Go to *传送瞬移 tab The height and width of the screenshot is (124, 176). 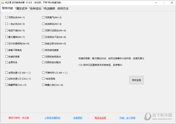tap(49, 8)
